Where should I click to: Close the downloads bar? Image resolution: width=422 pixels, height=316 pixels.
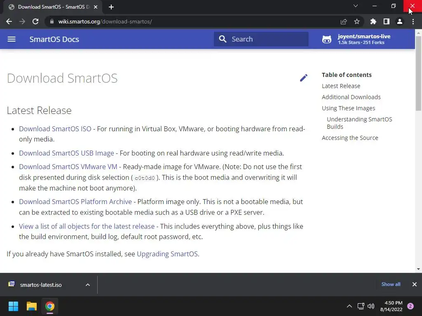(x=415, y=284)
